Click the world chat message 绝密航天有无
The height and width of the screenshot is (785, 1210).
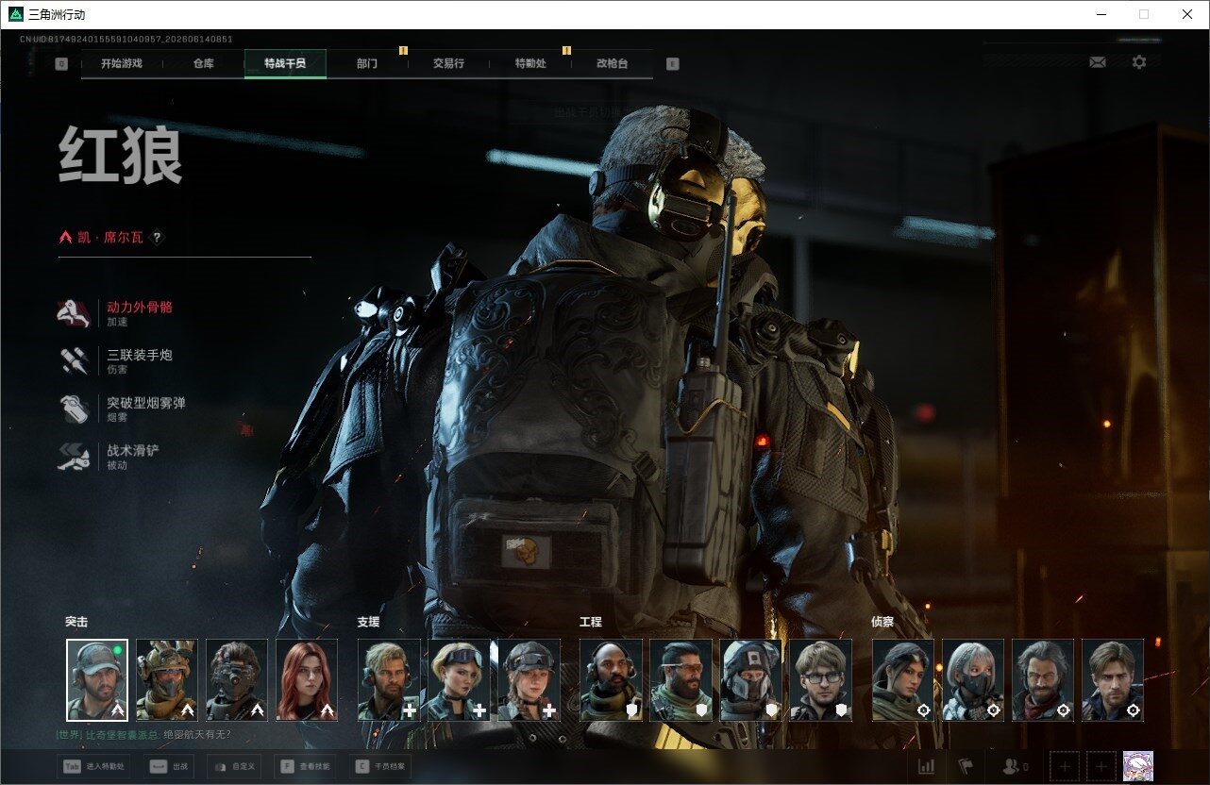pyautogui.click(x=196, y=735)
